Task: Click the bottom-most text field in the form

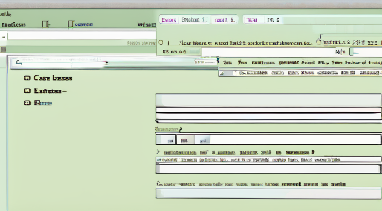Action: 268,194
